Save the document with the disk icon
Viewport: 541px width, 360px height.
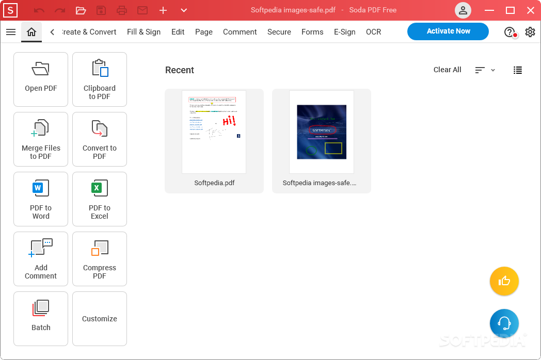[x=101, y=10]
